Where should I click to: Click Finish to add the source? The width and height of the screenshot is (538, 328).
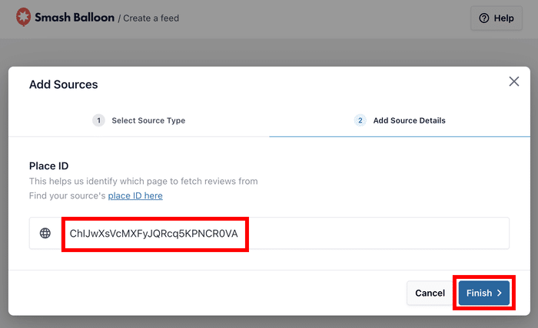click(483, 293)
